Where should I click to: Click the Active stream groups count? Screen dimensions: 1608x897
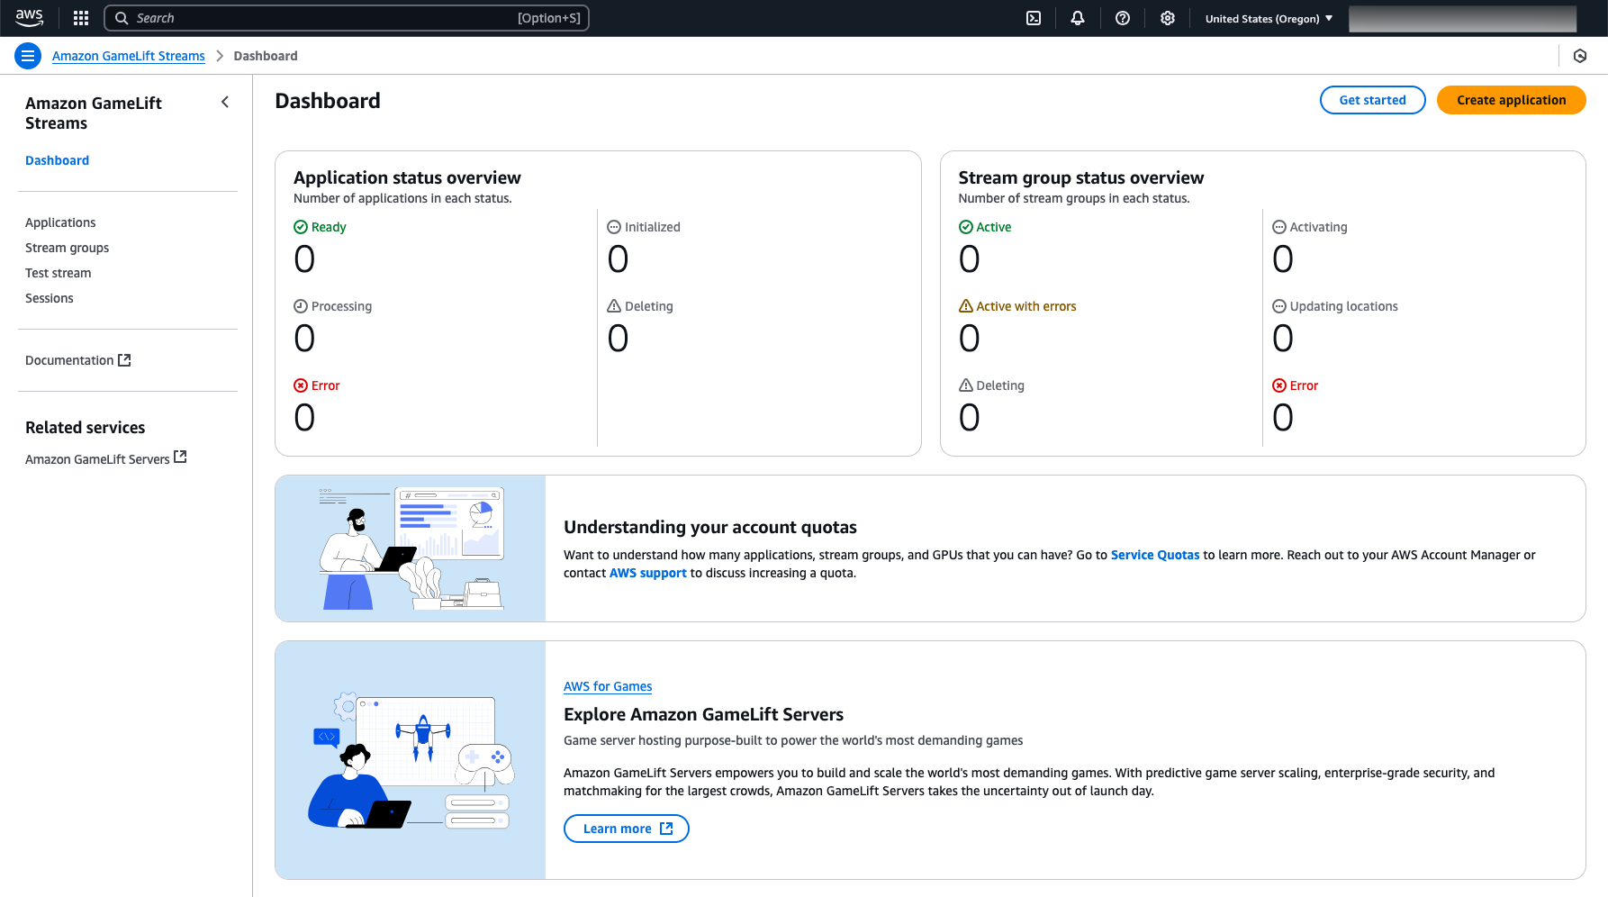(x=969, y=259)
